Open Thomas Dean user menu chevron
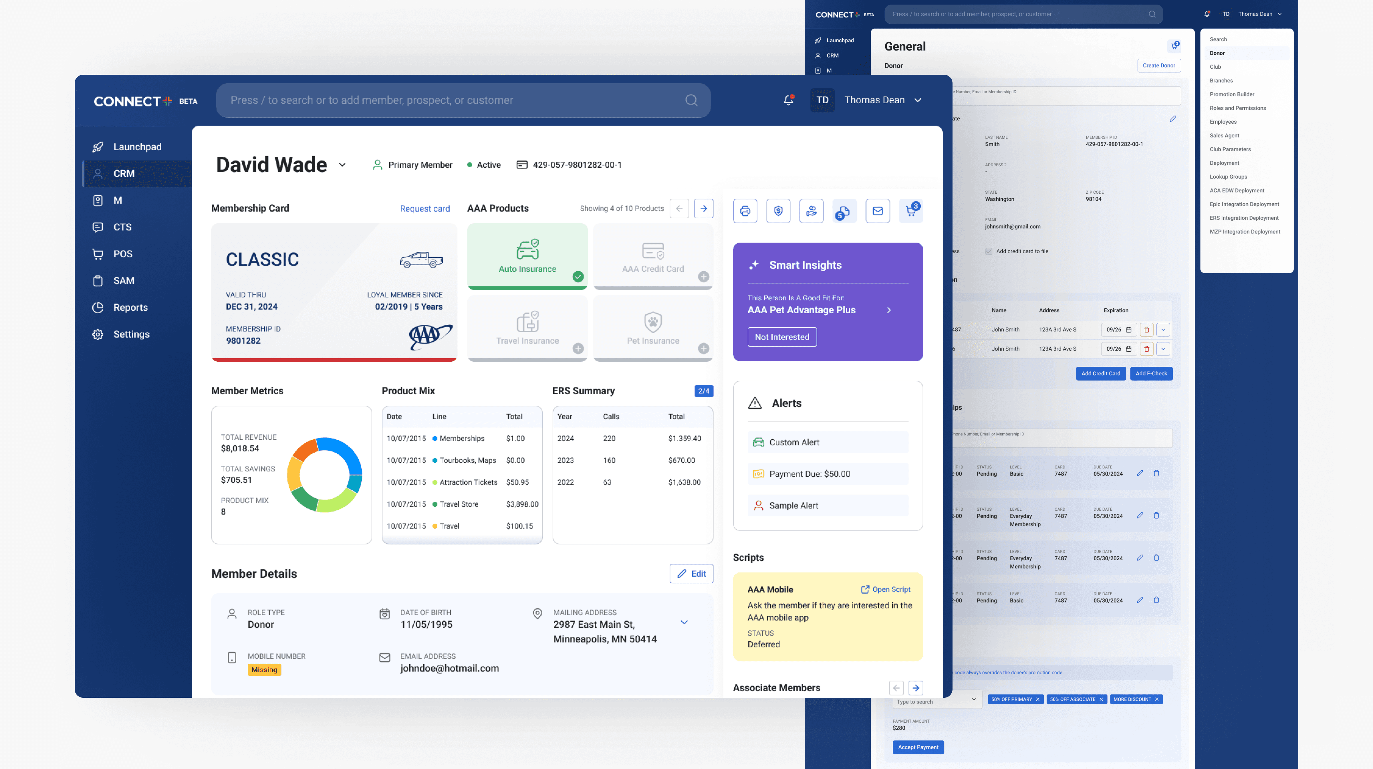This screenshot has width=1373, height=769. coord(918,100)
